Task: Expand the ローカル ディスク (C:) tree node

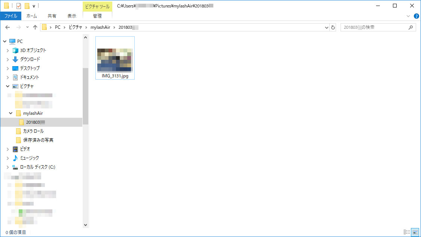Action: 8,167
